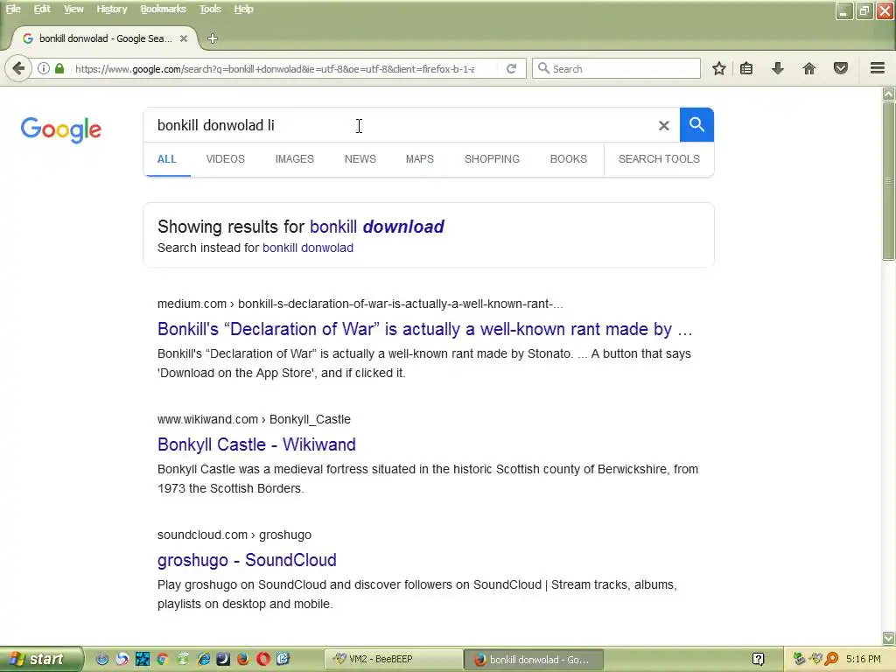Open the Firefox hamburger menu
Viewport: 896px width, 672px height.
[x=878, y=68]
